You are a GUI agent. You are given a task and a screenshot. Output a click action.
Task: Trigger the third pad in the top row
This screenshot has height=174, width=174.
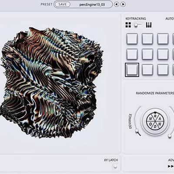(163, 39)
